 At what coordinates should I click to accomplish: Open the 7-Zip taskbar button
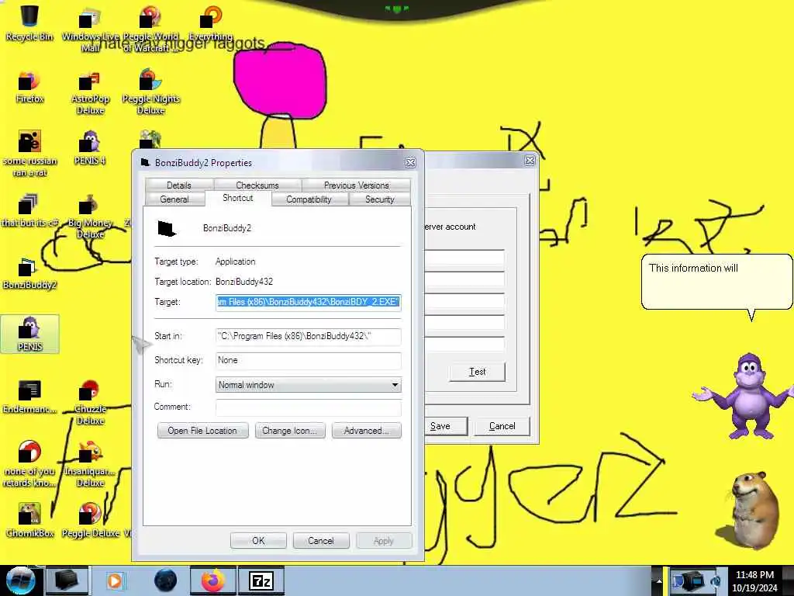(261, 580)
